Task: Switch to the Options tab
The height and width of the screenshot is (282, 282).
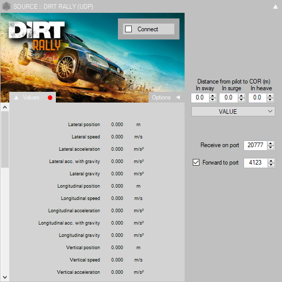Action: click(x=166, y=97)
